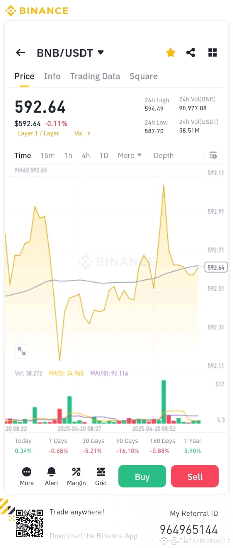233x548 pixels.
Task: Open the four-square grid menu icon
Action: [x=212, y=53]
